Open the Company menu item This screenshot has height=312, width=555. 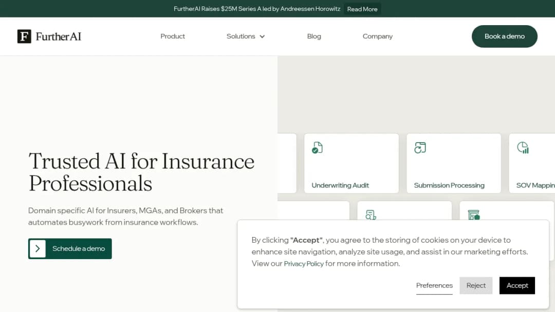pyautogui.click(x=378, y=36)
